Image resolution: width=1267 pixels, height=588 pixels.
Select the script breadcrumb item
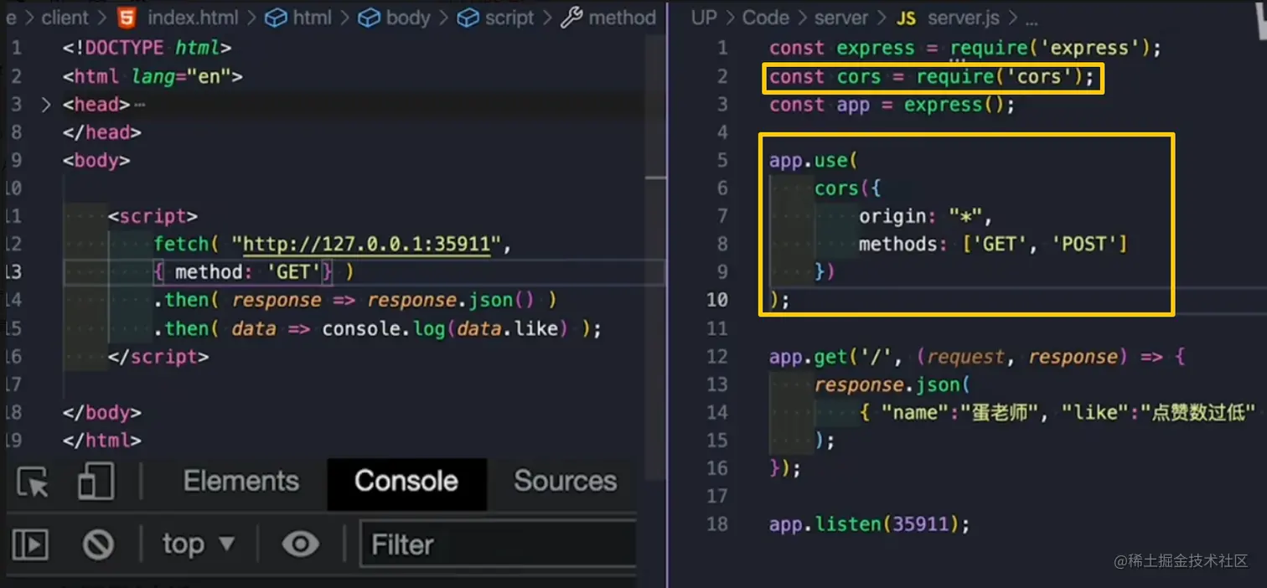tap(509, 17)
